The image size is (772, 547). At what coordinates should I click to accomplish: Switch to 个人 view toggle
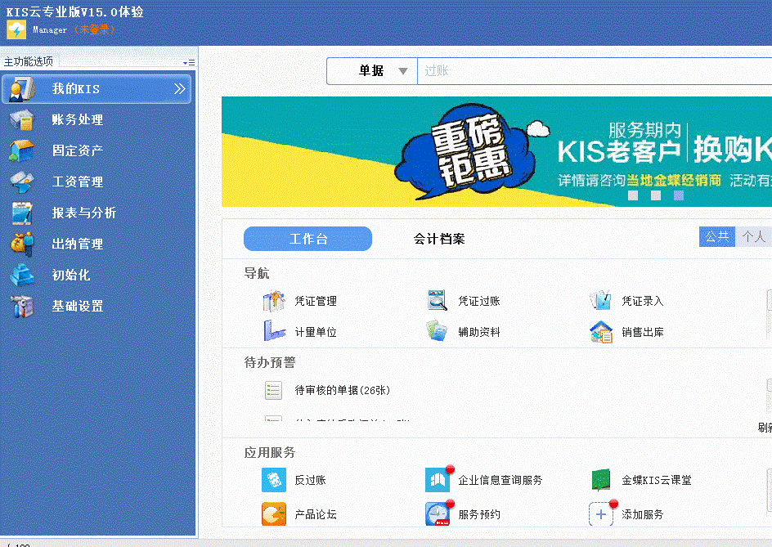click(753, 236)
